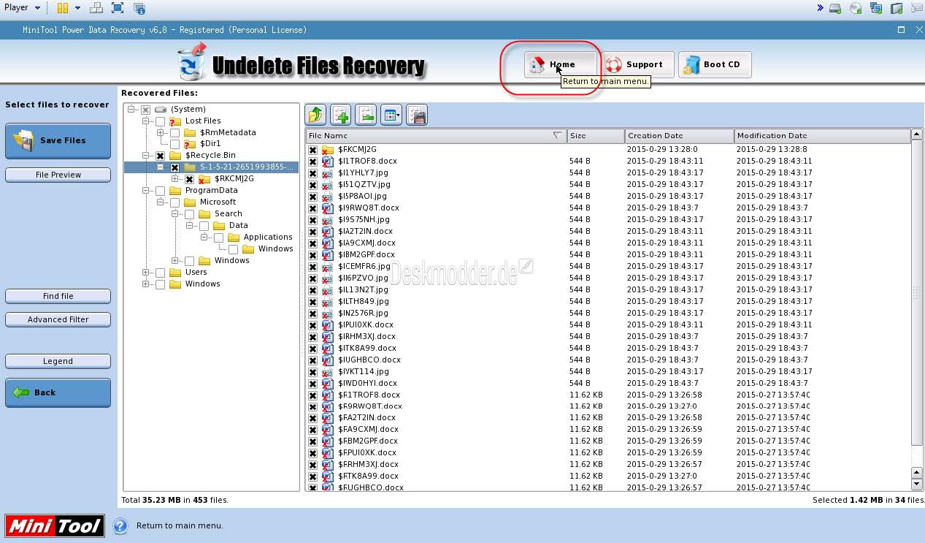Screen dimensions: 925x543
Task: Open the Advanced Filter button
Action: pos(58,319)
